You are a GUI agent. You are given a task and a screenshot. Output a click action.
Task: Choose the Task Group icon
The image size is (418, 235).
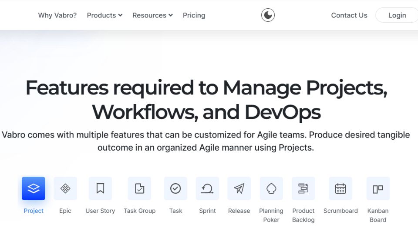(x=139, y=188)
